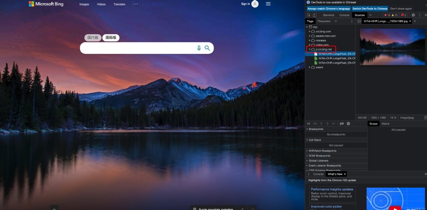Select the Scope tab
The image size is (427, 210).
coord(373,124)
